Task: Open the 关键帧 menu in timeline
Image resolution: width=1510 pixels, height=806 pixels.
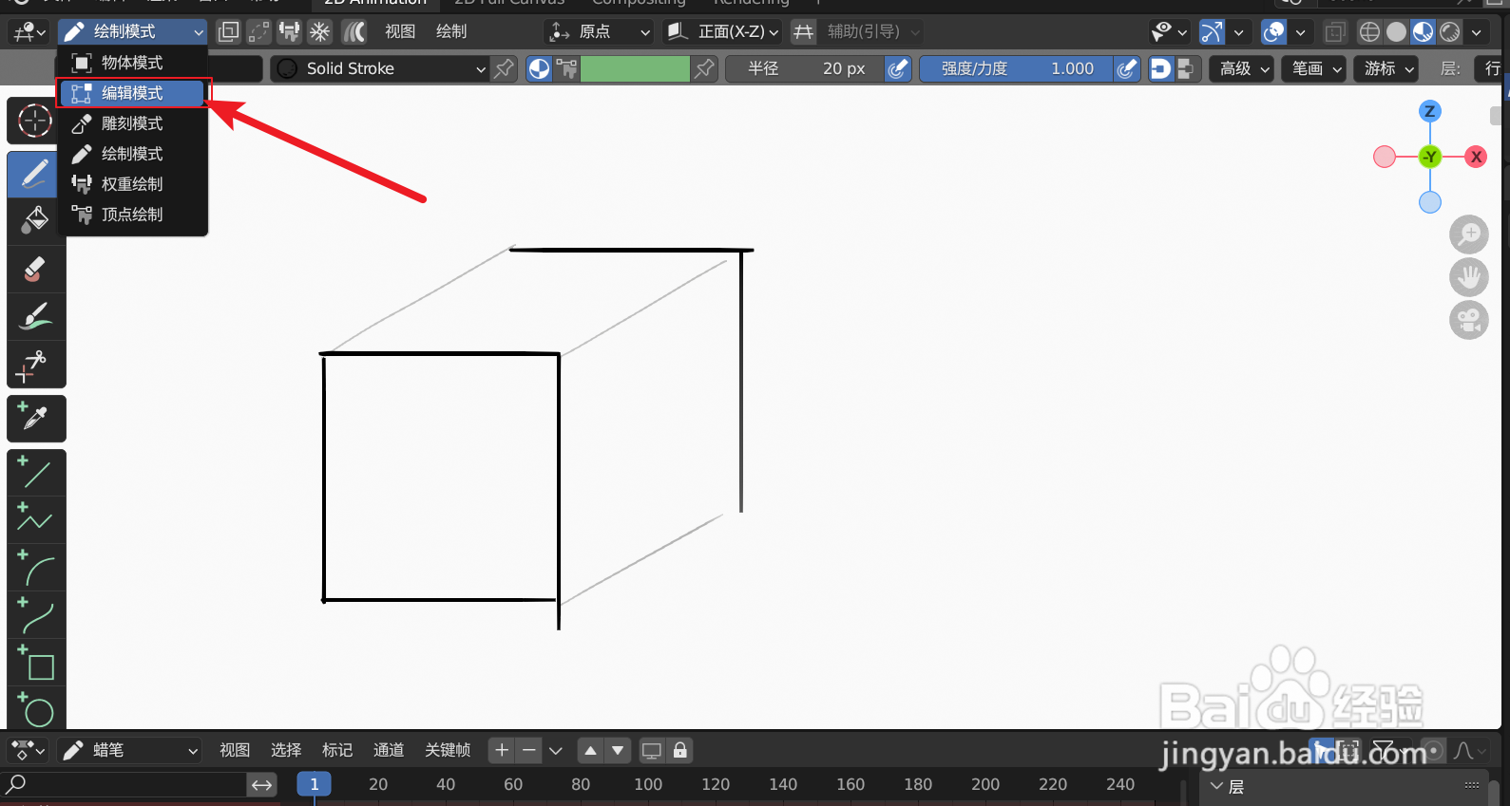Action: [448, 750]
